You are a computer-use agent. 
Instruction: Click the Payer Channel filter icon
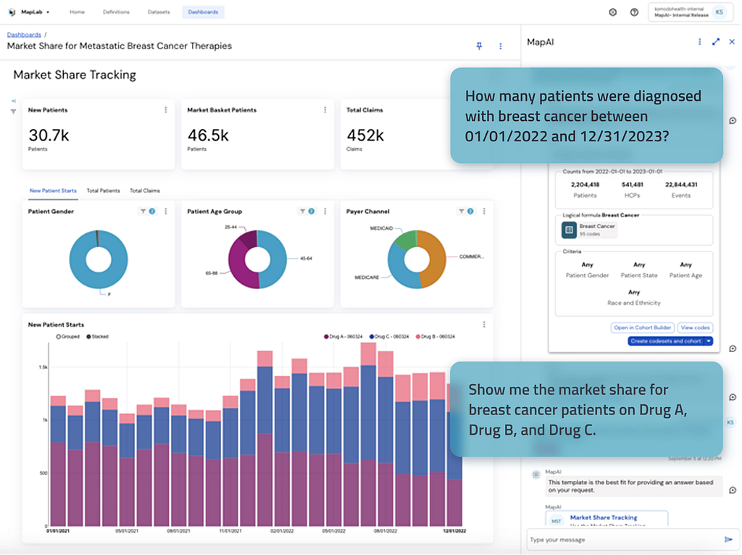click(461, 212)
